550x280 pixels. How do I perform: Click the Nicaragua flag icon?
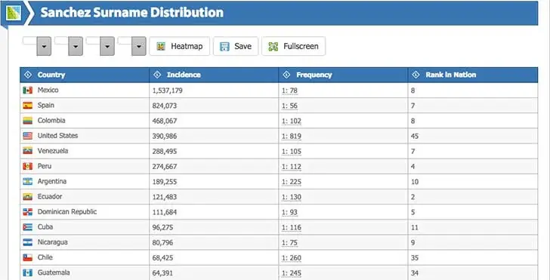click(x=28, y=242)
